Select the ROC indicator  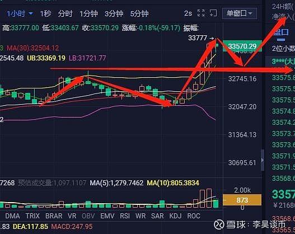pyautogui.click(x=194, y=216)
